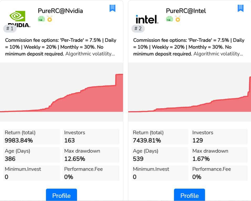
Task: Open the PureRC@Intel strategy title link
Action: coord(186,11)
